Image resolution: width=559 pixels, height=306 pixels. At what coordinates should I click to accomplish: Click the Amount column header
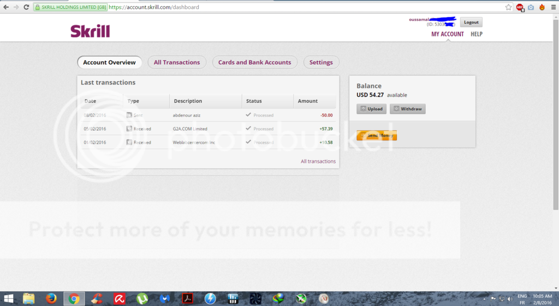[x=315, y=101]
